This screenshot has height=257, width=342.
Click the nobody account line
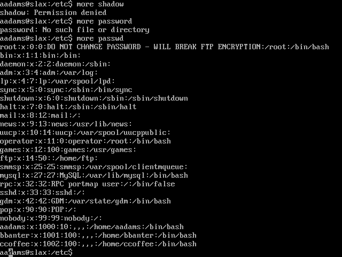[51, 218]
